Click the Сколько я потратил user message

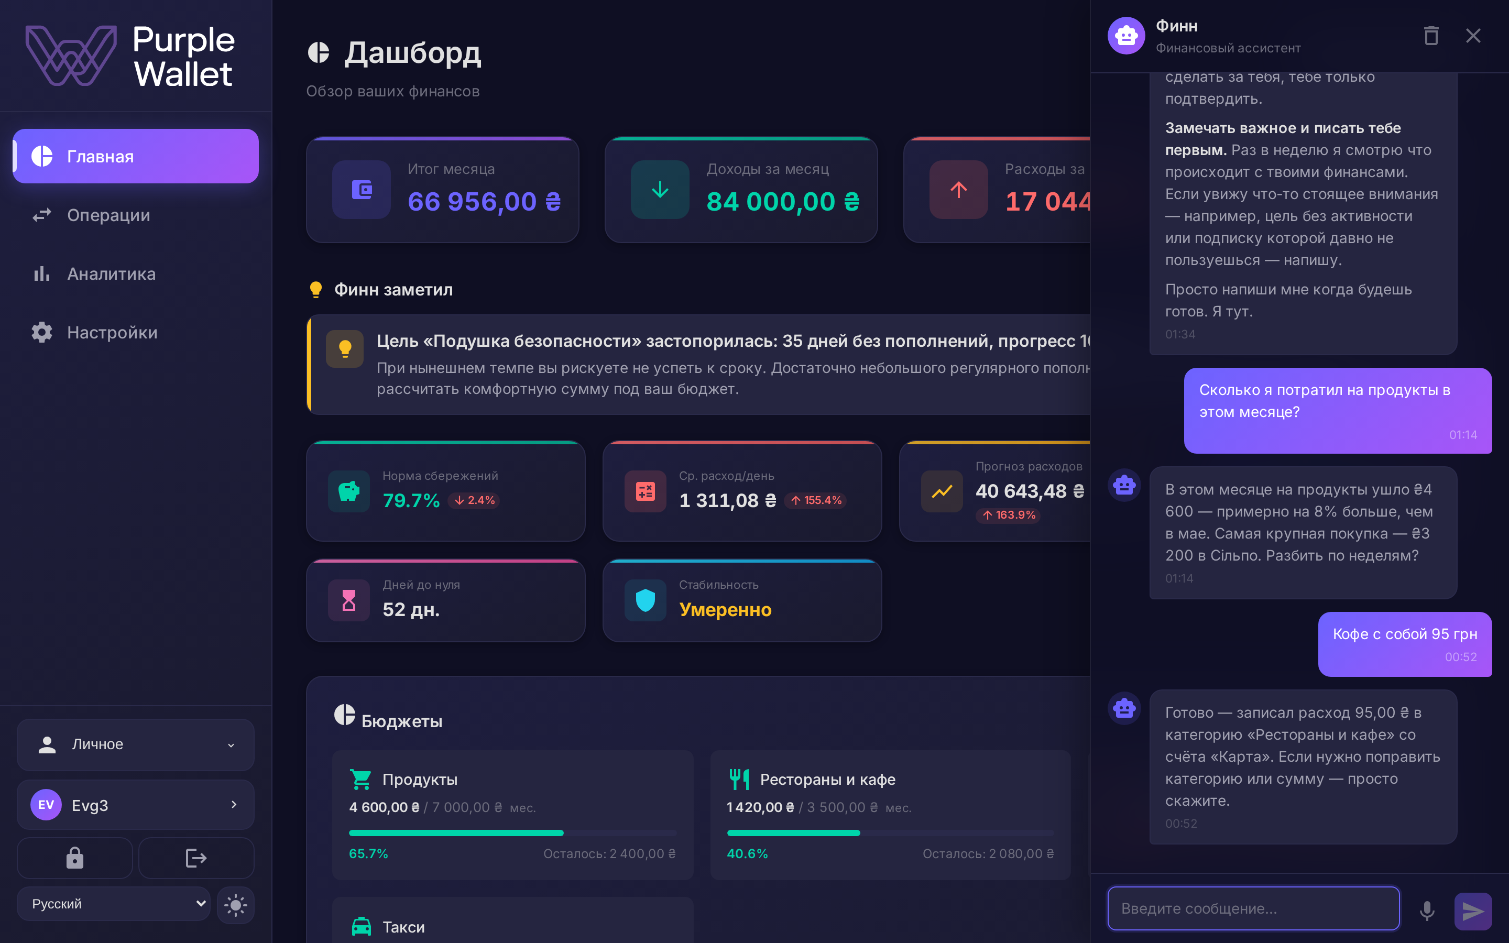1338,410
